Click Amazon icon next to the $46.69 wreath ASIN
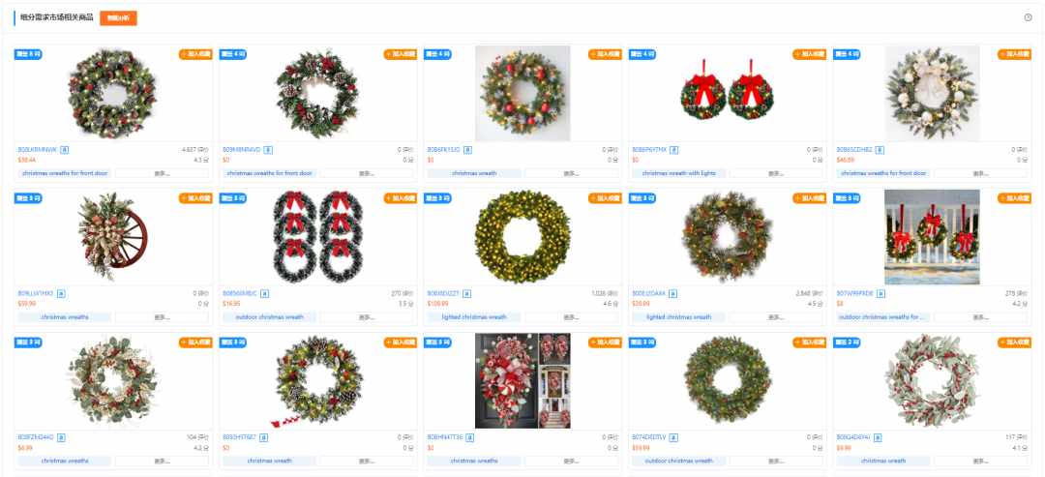The height and width of the screenshot is (477, 1045). point(881,150)
